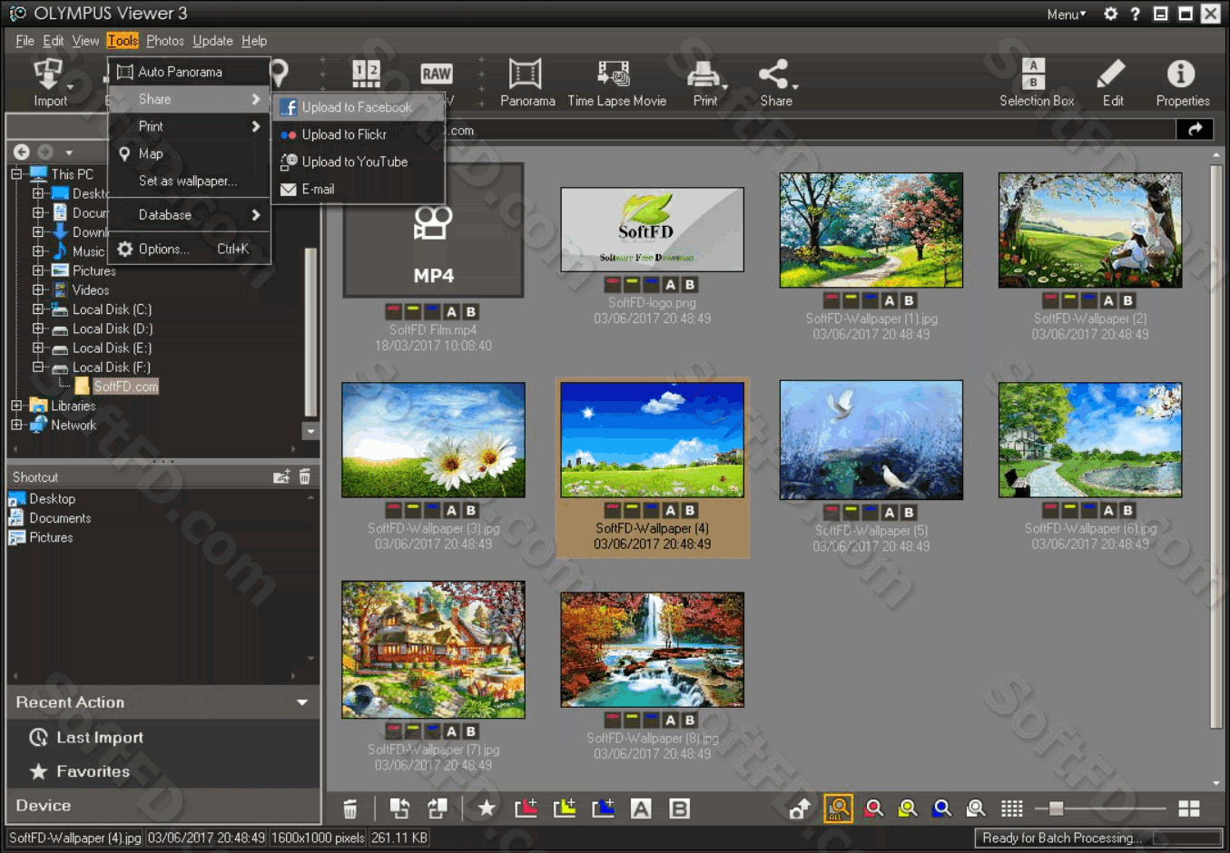Select Upload to Flickr
Image resolution: width=1230 pixels, height=853 pixels.
click(x=358, y=134)
